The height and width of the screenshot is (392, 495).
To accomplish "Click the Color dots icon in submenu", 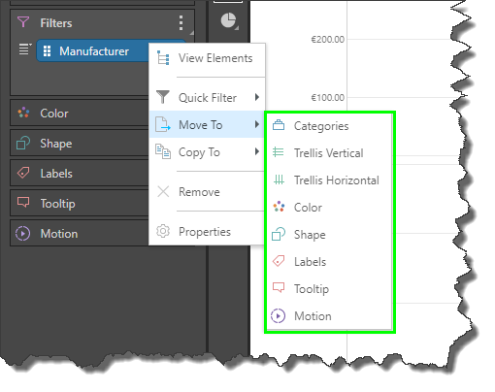I will (279, 207).
